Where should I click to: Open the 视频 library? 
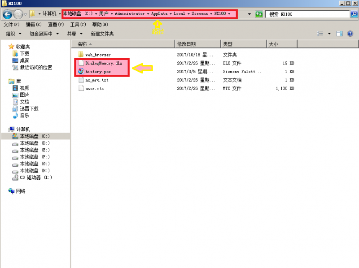point(25,88)
